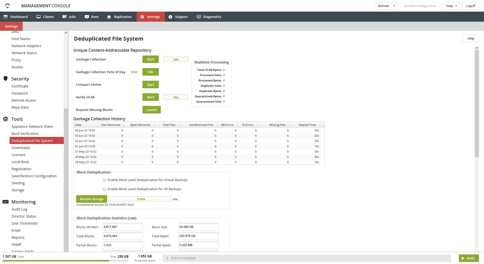Click the Settings gear icon in nav bar
Viewport: 484px width, 264px height.
(142, 17)
